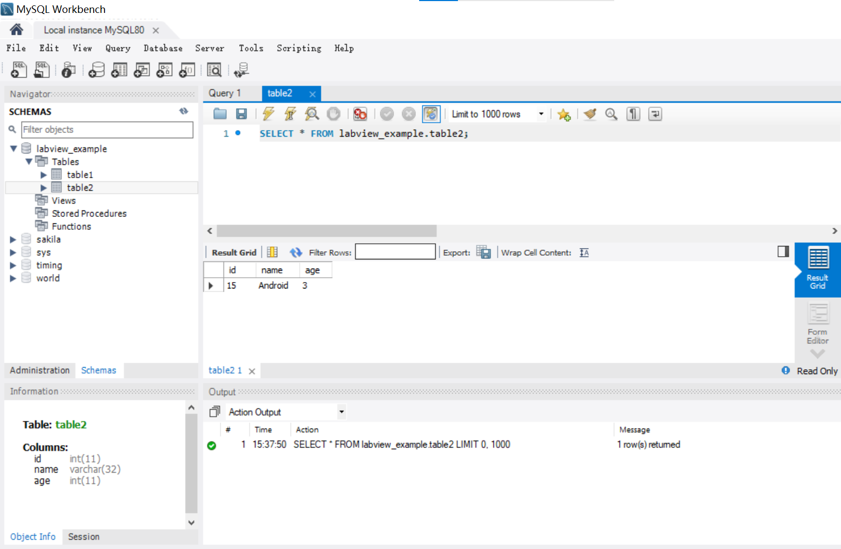Collapse the labview_example schema
The width and height of the screenshot is (841, 549).
pyautogui.click(x=13, y=149)
